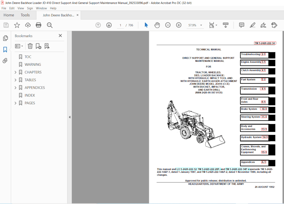Click the 57.9% zoom value field

[x=192, y=25]
